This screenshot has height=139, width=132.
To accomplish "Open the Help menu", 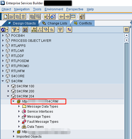I will (x=90, y=9).
